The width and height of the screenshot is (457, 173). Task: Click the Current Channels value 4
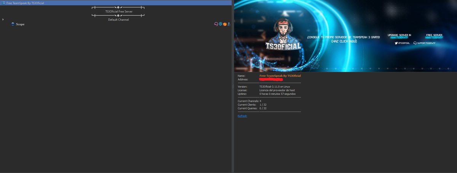(260, 101)
